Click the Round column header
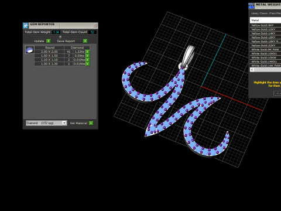The width and height of the screenshot is (281, 211). point(50,47)
